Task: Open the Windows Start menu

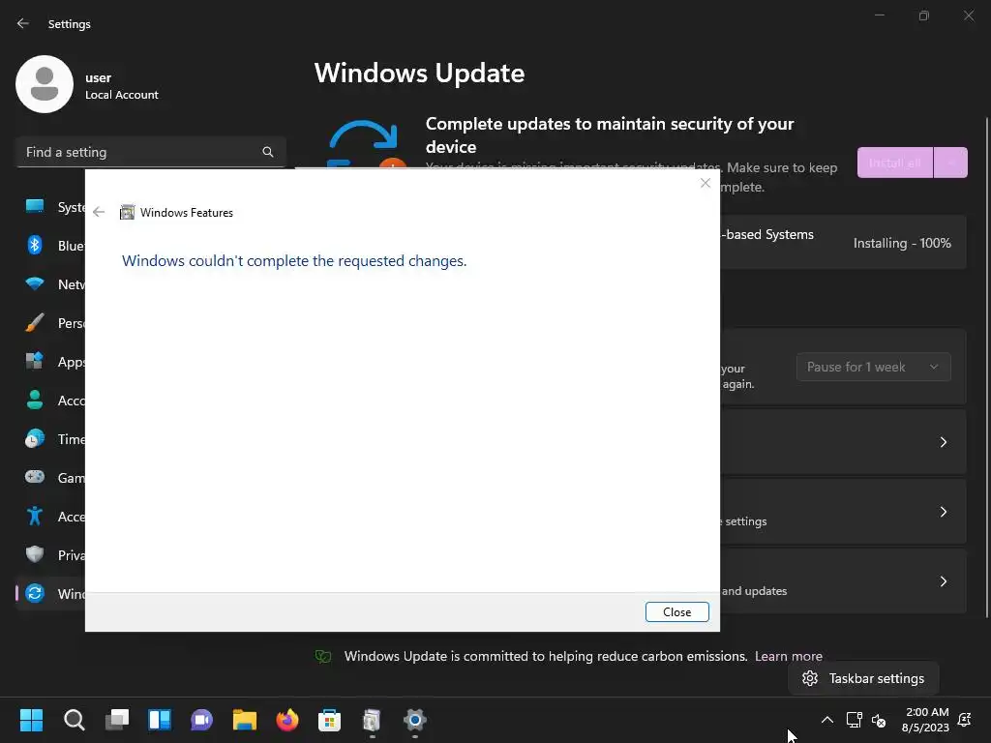Action: pos(31,720)
